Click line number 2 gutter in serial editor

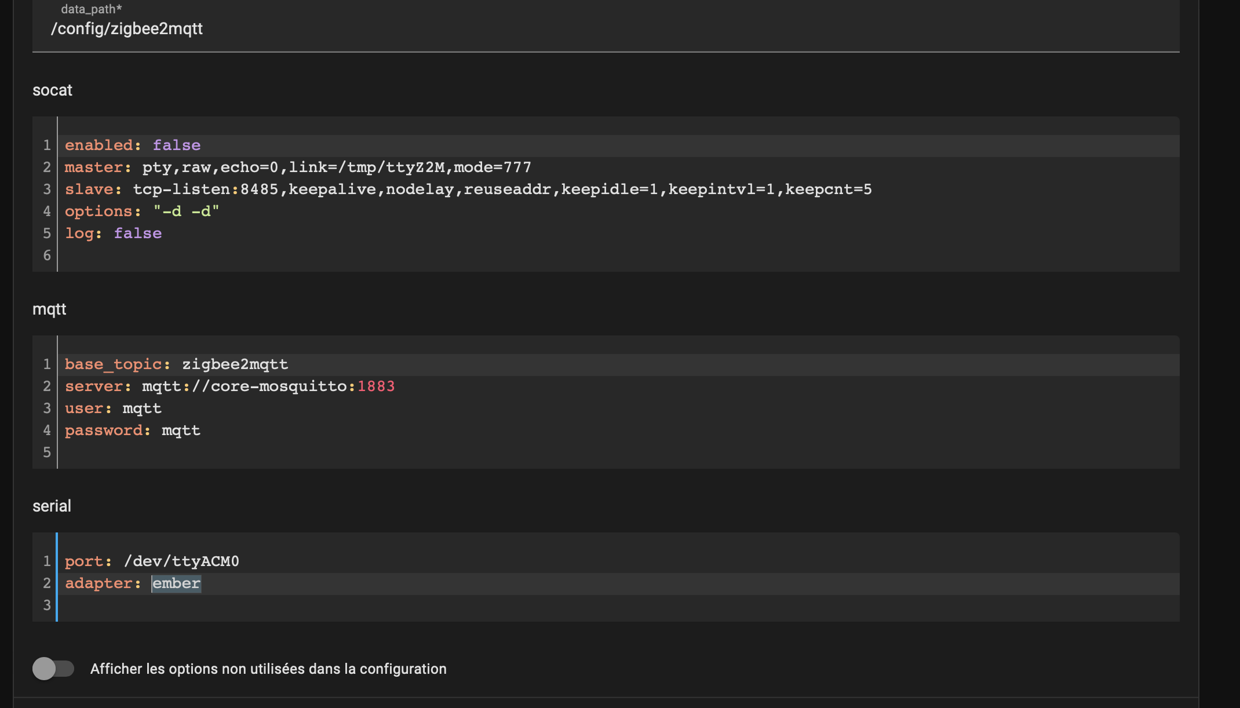coord(47,583)
